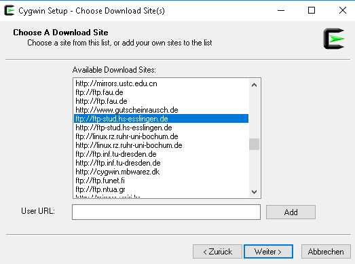This screenshot has width=355, height=264.
Task: Click the scroll up arrow of the sites list
Action: [255, 85]
